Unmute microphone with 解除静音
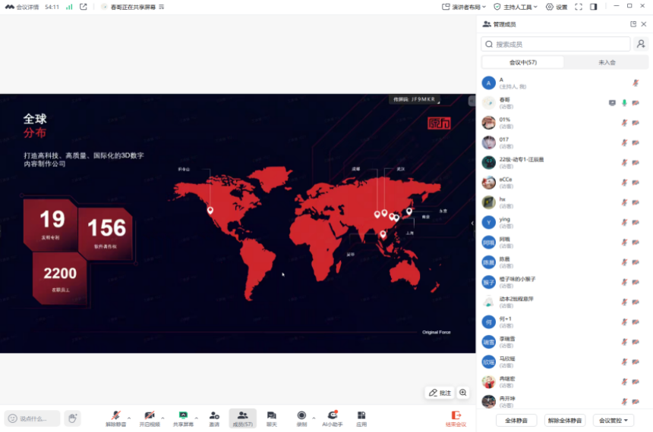The height and width of the screenshot is (432, 653). (x=115, y=418)
